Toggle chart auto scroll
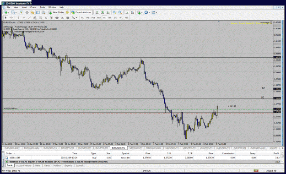This screenshot has height=174, width=286. 127,12
